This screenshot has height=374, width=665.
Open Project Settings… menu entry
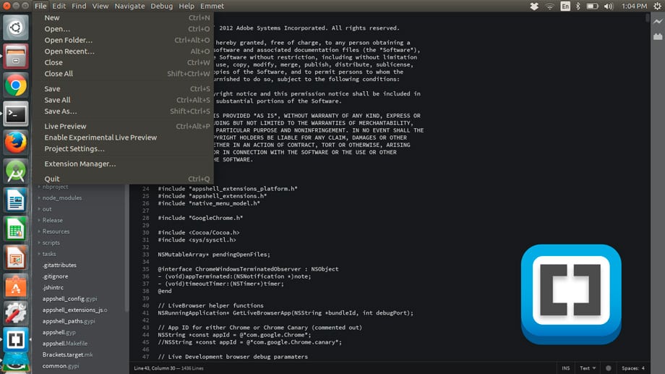click(x=123, y=148)
